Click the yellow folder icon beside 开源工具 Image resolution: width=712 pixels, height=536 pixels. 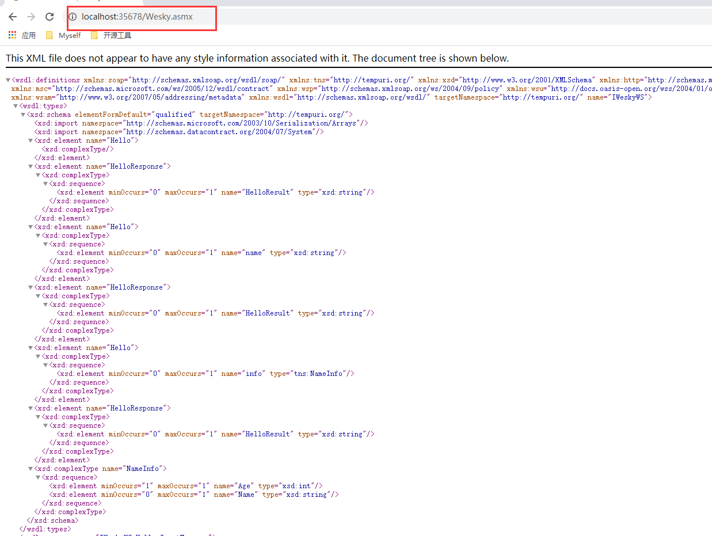[95, 35]
